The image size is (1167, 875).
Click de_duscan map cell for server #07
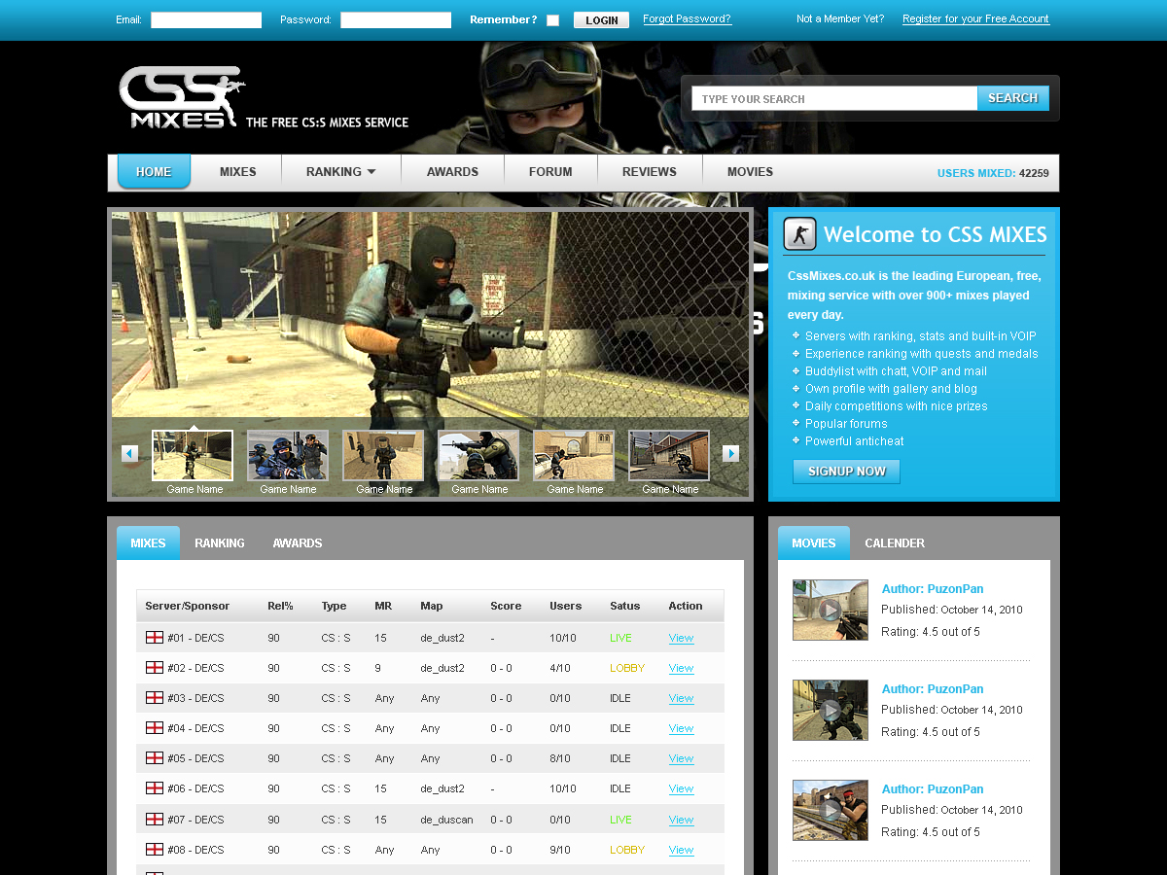click(x=447, y=820)
